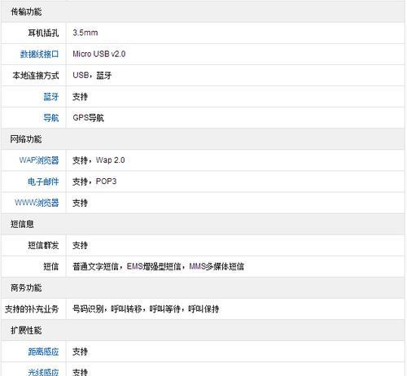The width and height of the screenshot is (407, 376).
Task: Click the WWW浏览器 link
Action: click(37, 203)
